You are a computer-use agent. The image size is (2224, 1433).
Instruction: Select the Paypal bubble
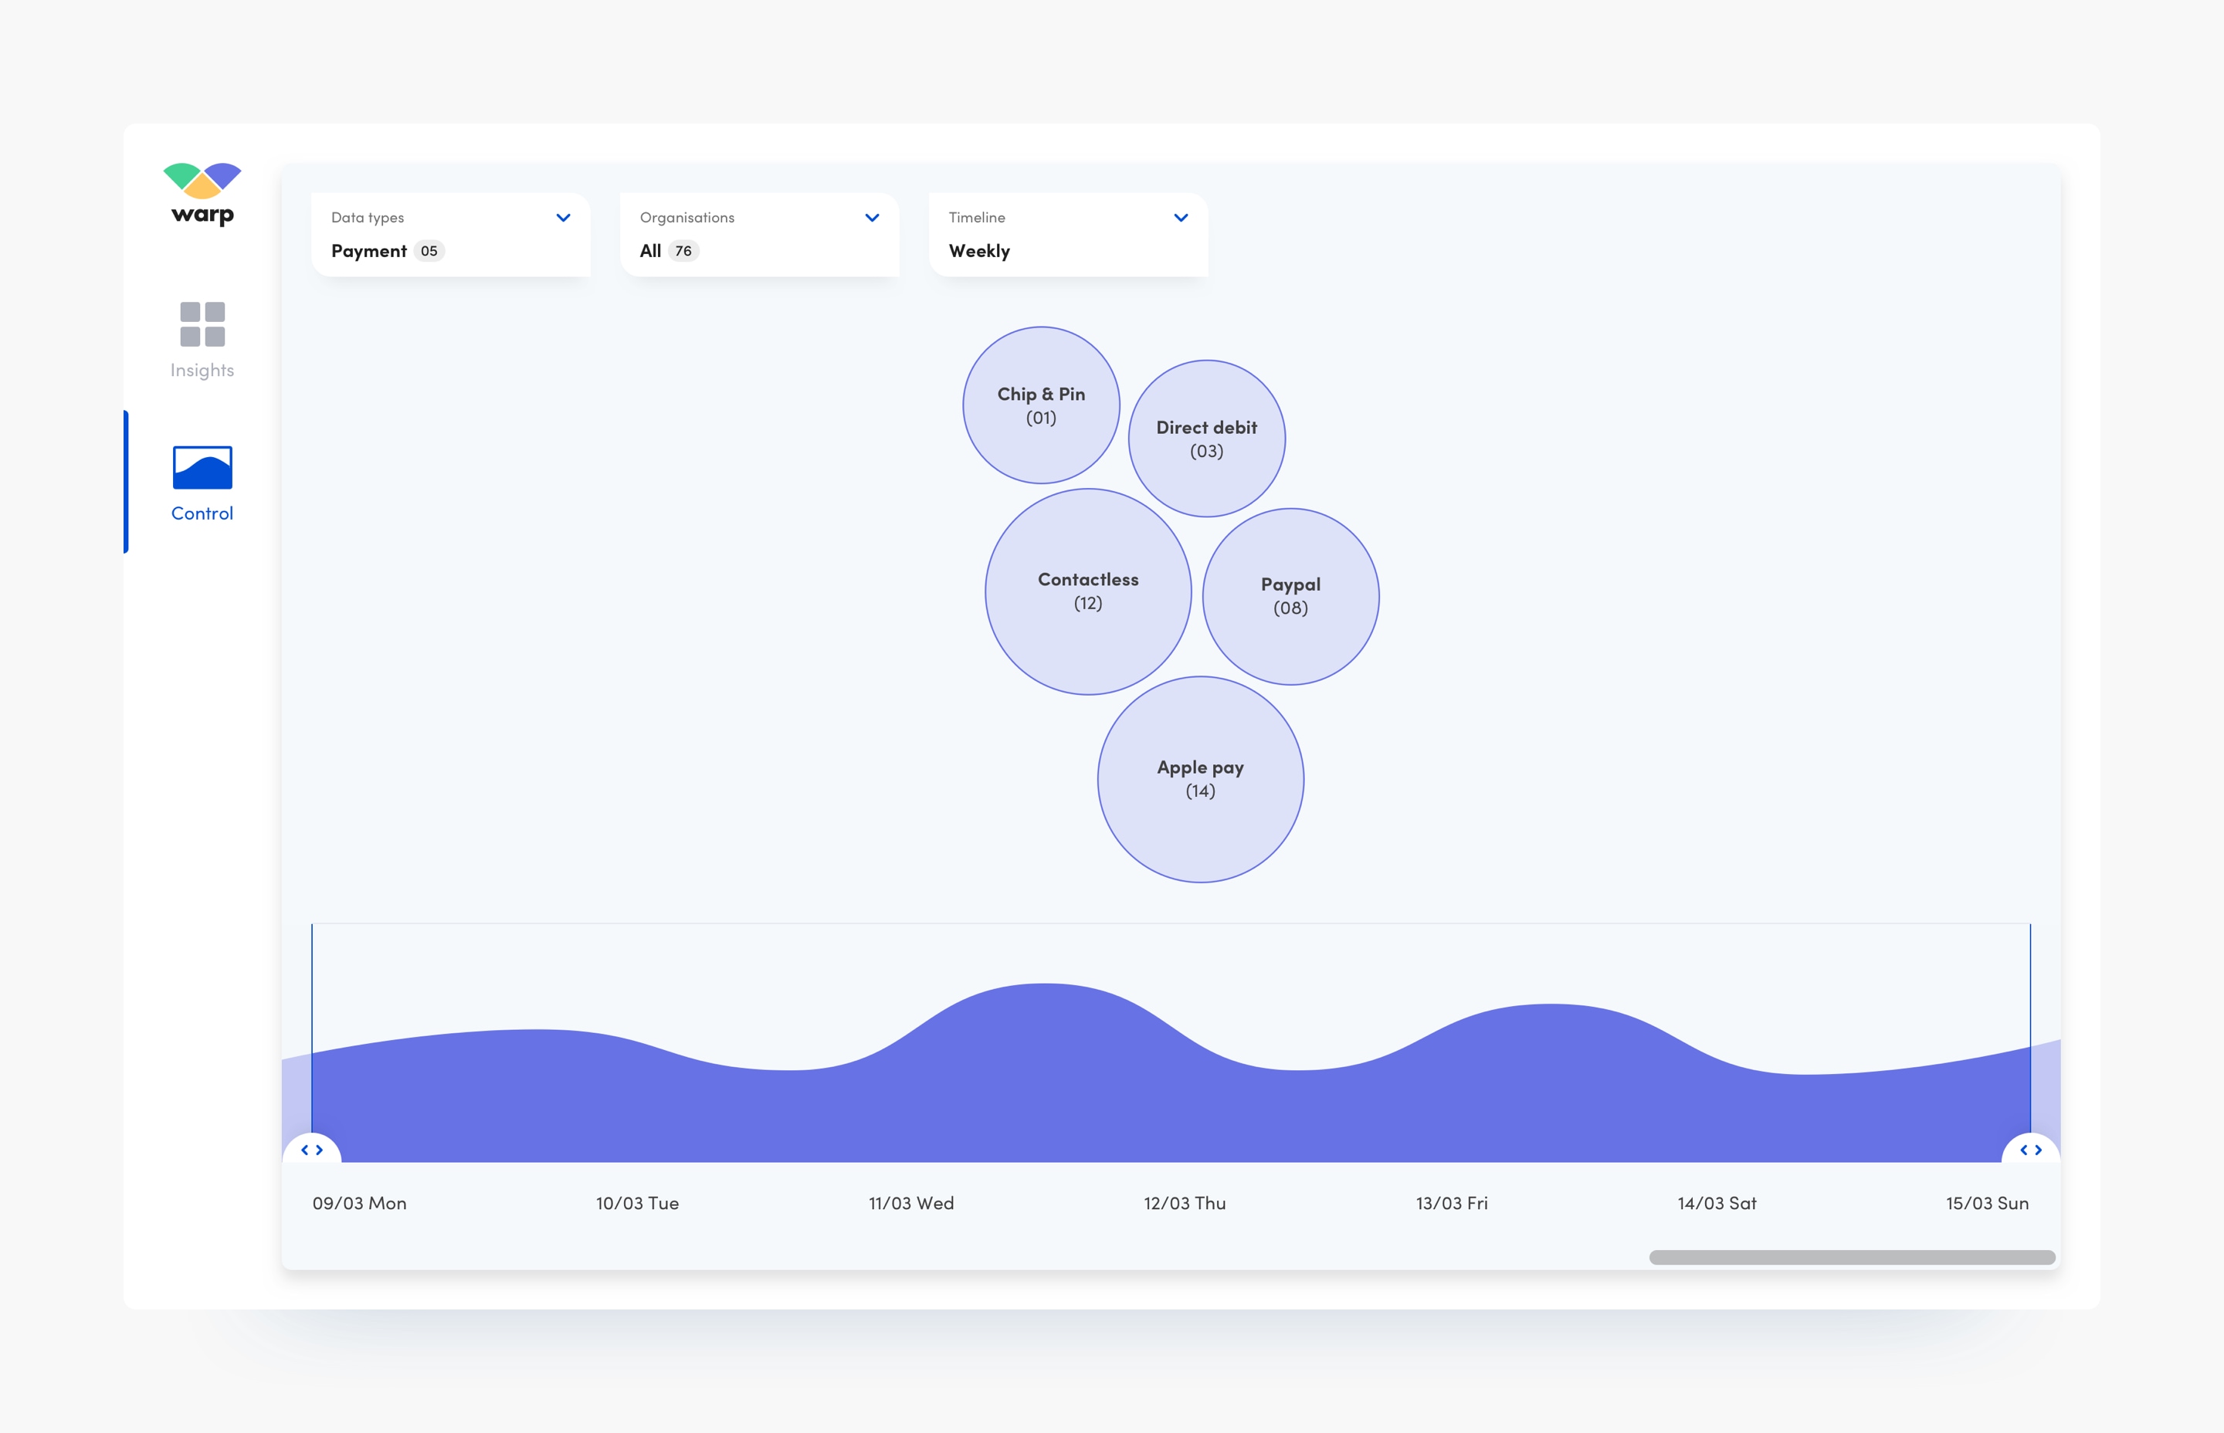1290,597
